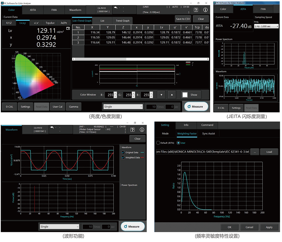This screenshot has width=282, height=242.
Task: Click the Save to CSV button
Action: click(x=183, y=19)
